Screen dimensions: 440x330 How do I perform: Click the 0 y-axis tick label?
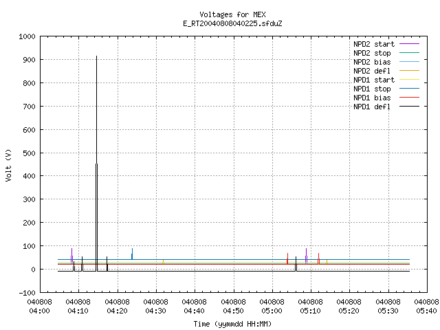point(34,269)
